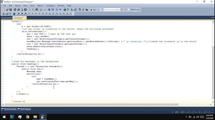Create a new document with the New icon
Image resolution: width=215 pixels, height=120 pixels.
[4, 10]
